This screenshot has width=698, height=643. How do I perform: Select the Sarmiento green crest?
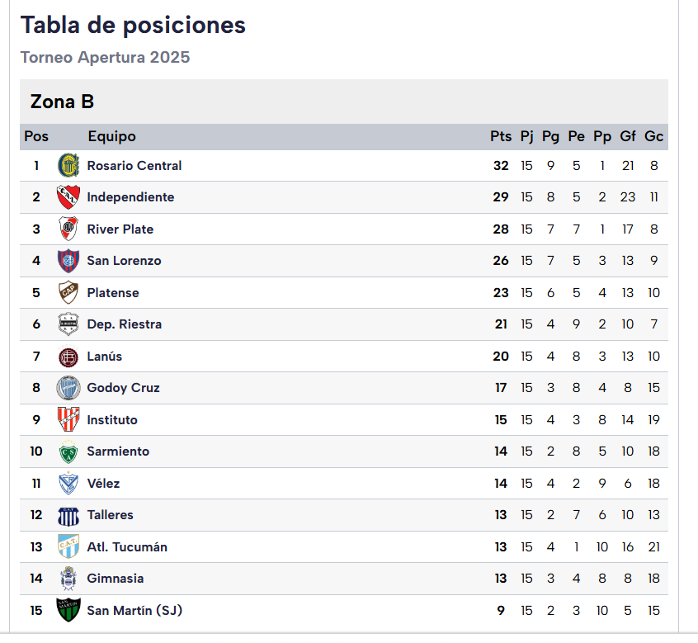(68, 452)
